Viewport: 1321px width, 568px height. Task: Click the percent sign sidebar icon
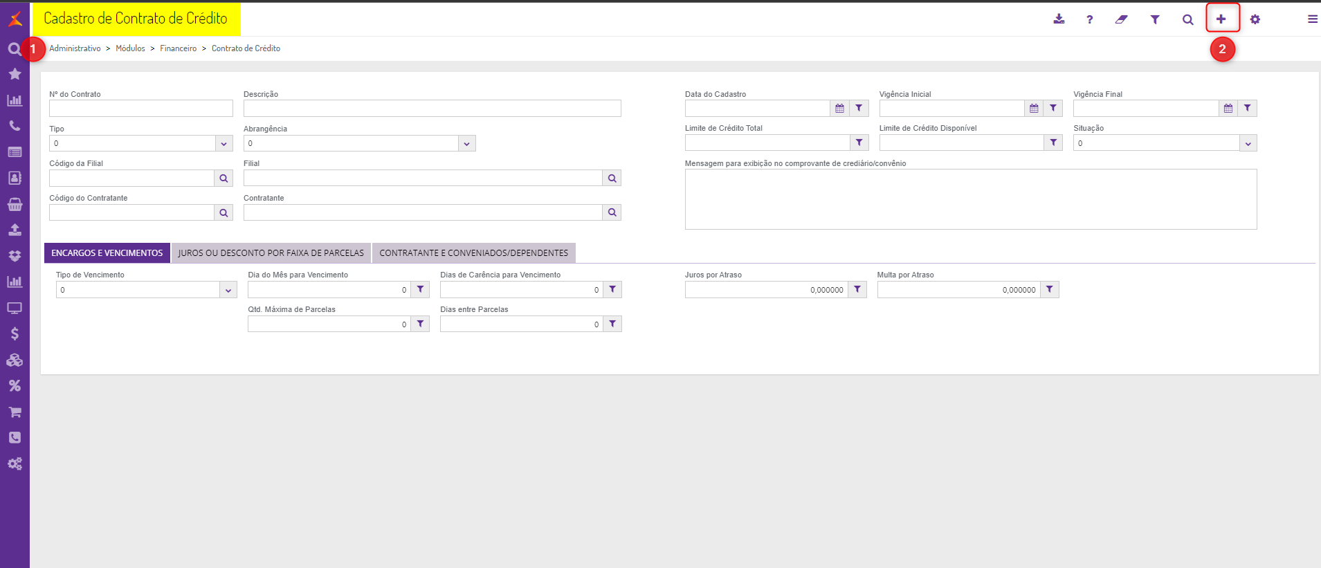pyautogui.click(x=15, y=385)
